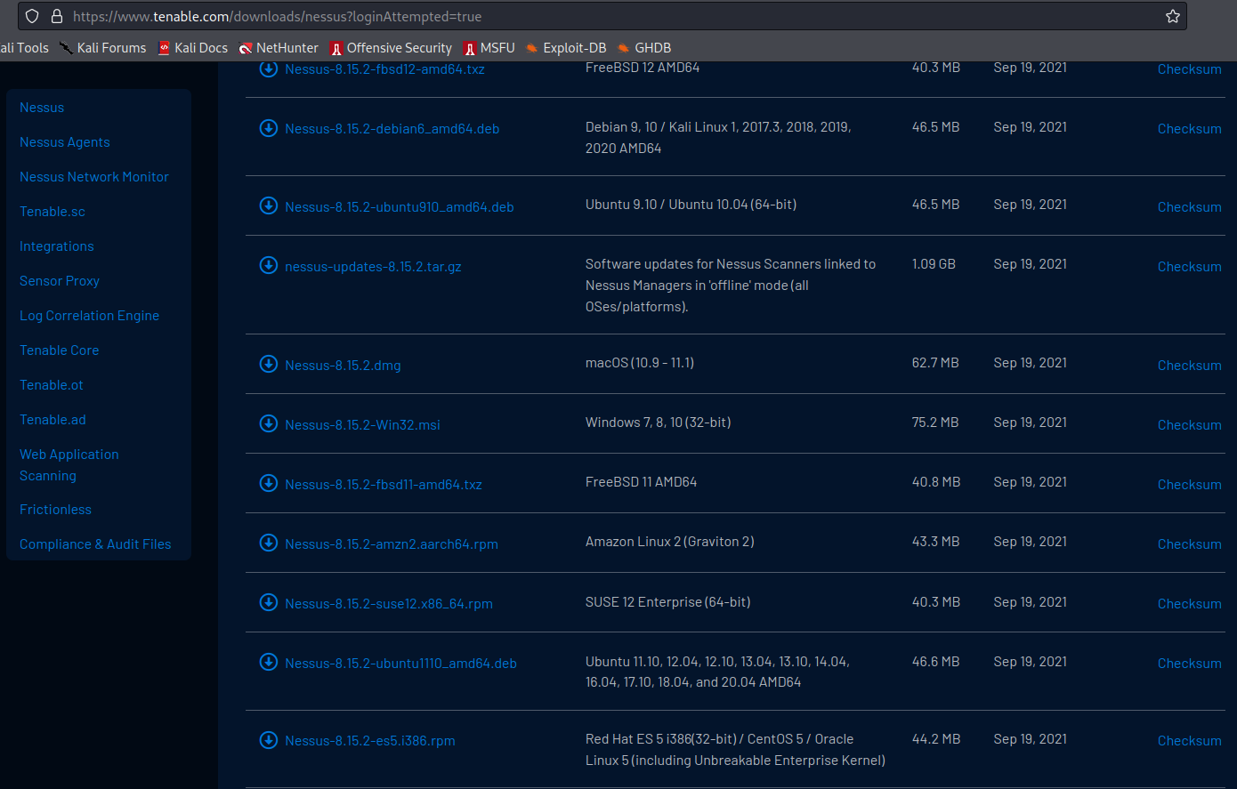Click the lock site security icon

[57, 16]
